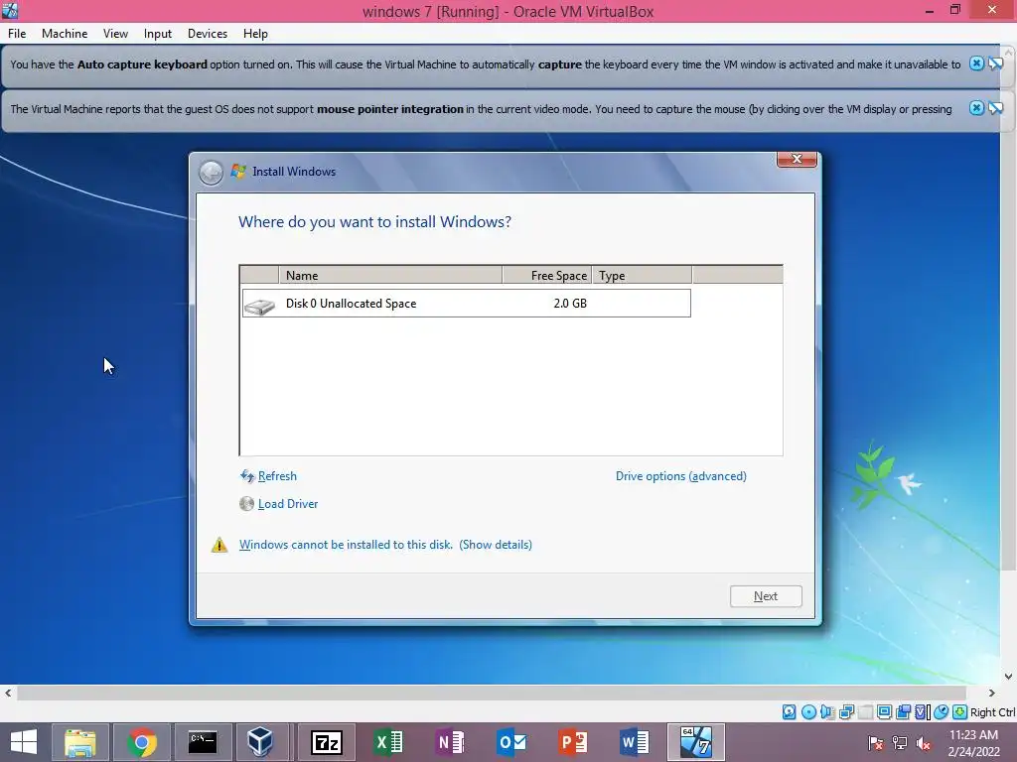This screenshot has height=762, width=1017.
Task: Open OneNote from taskbar
Action: point(450,742)
